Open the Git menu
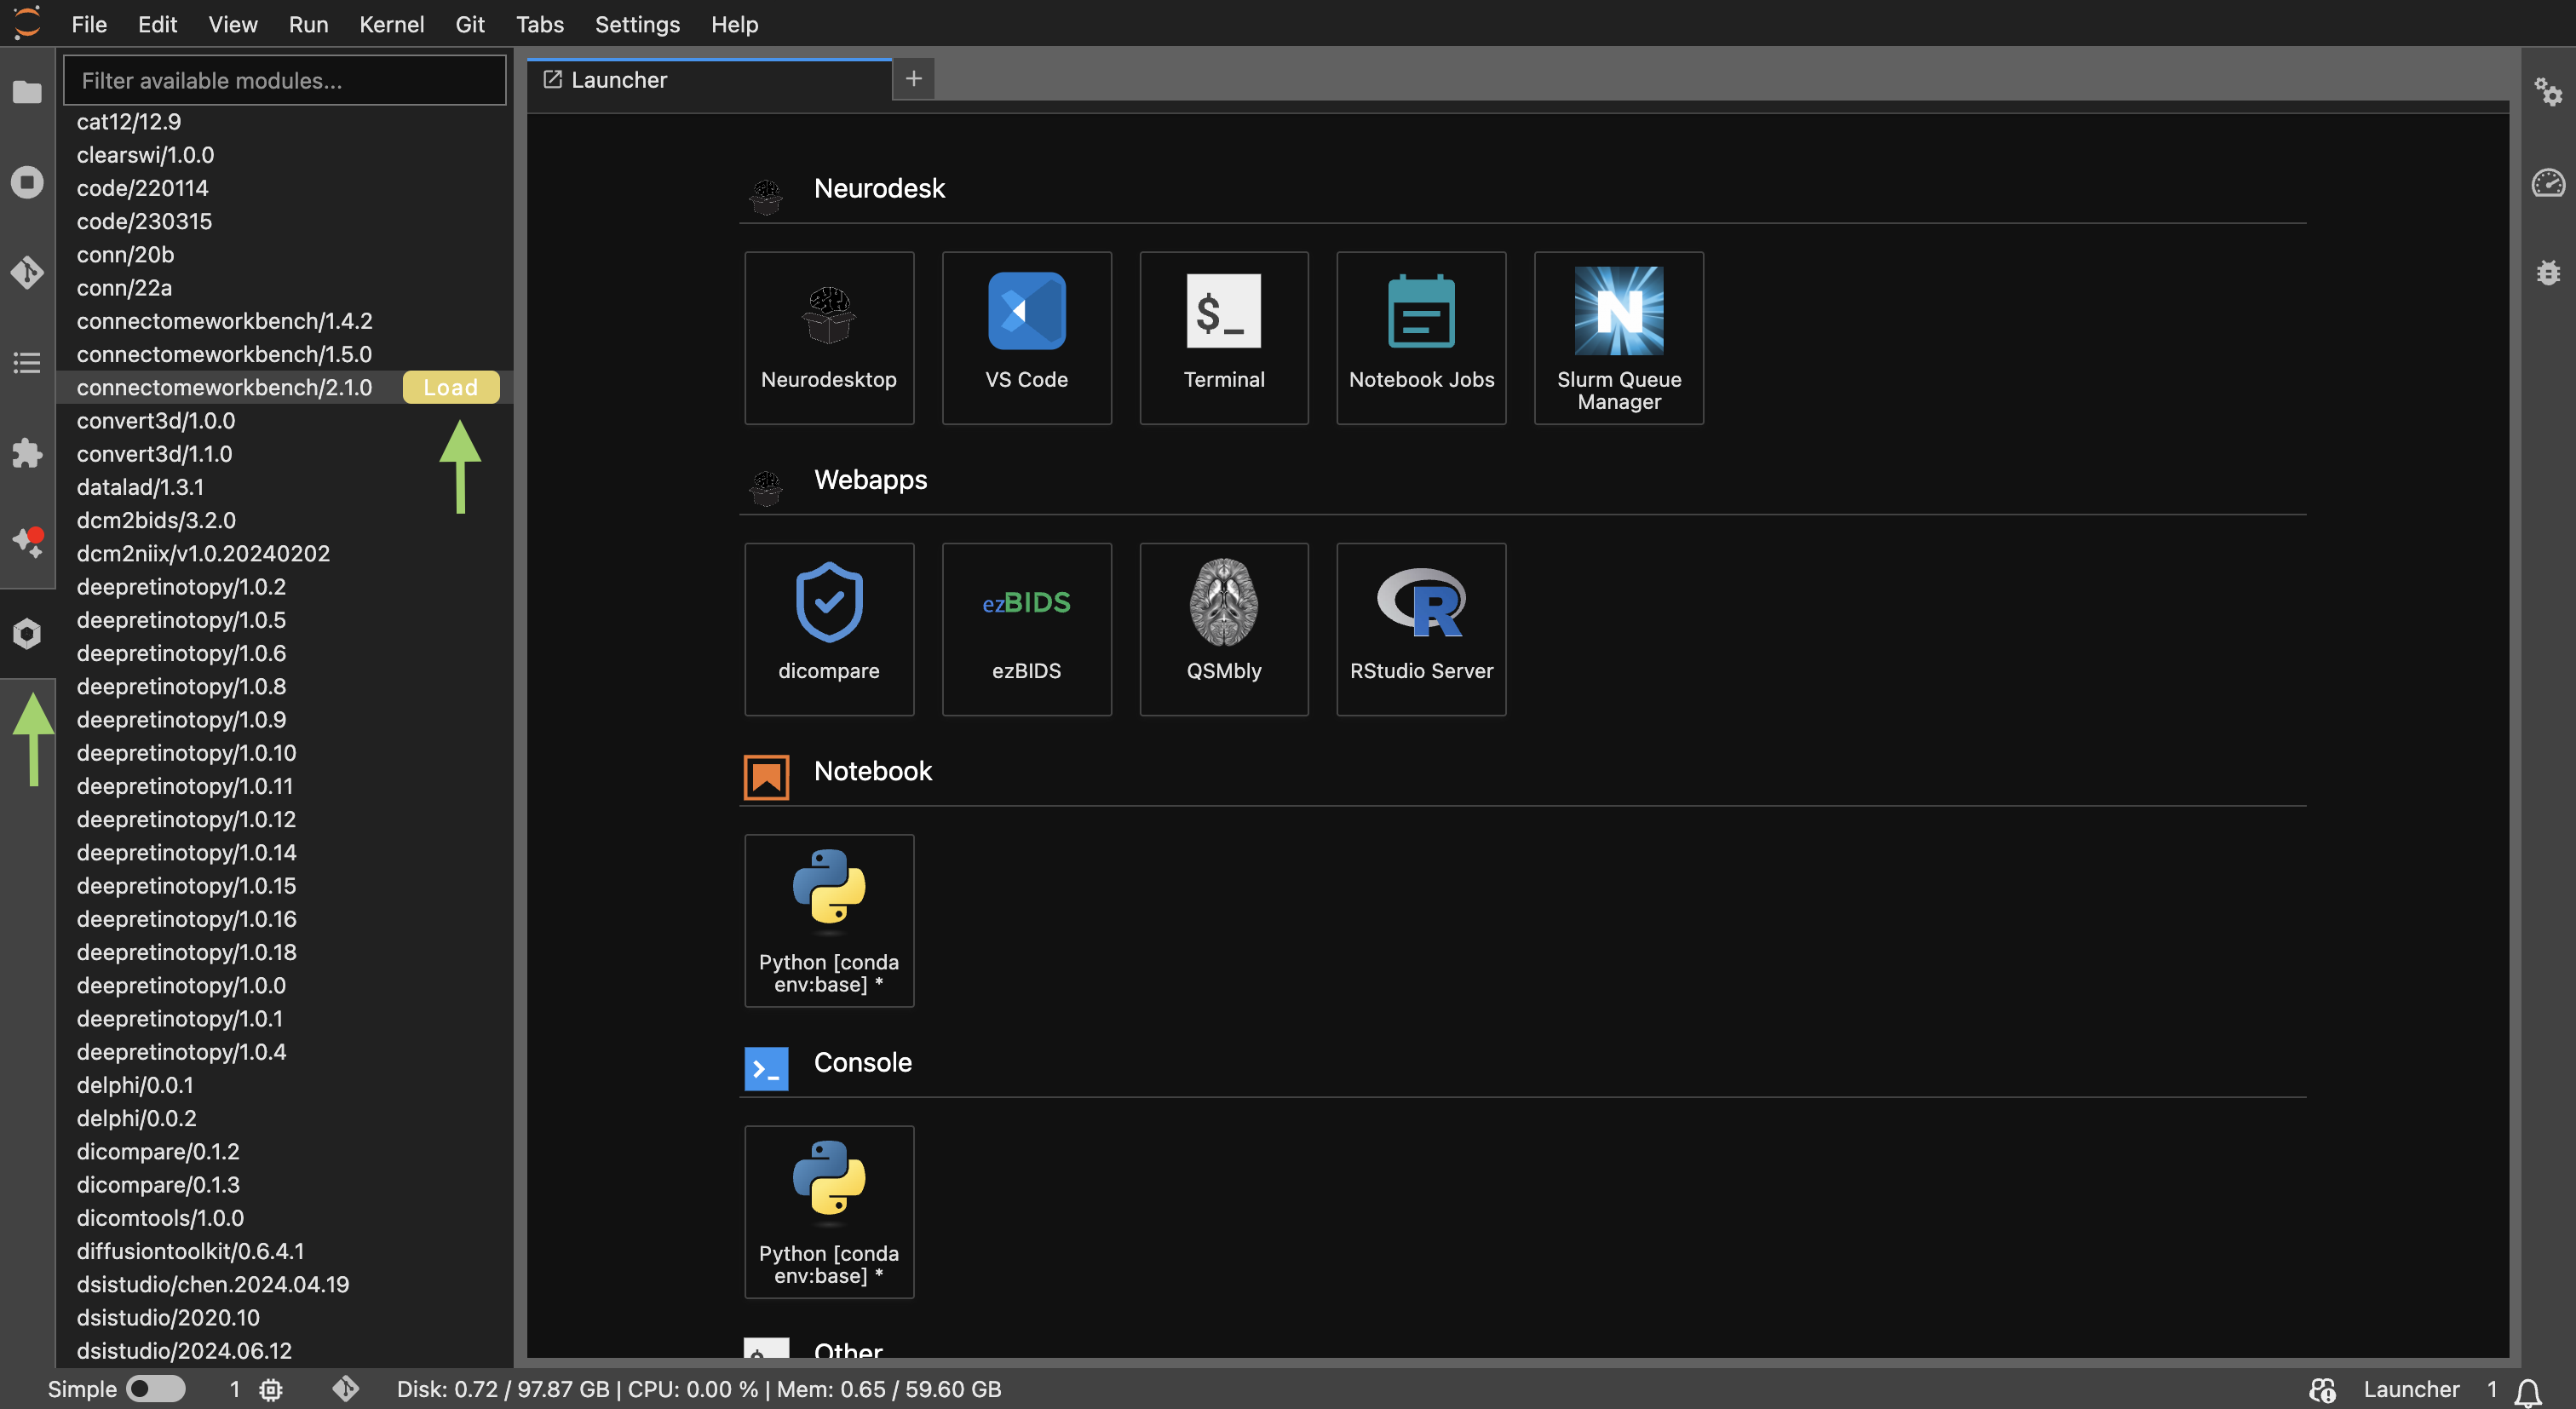This screenshot has width=2576, height=1409. [x=470, y=24]
